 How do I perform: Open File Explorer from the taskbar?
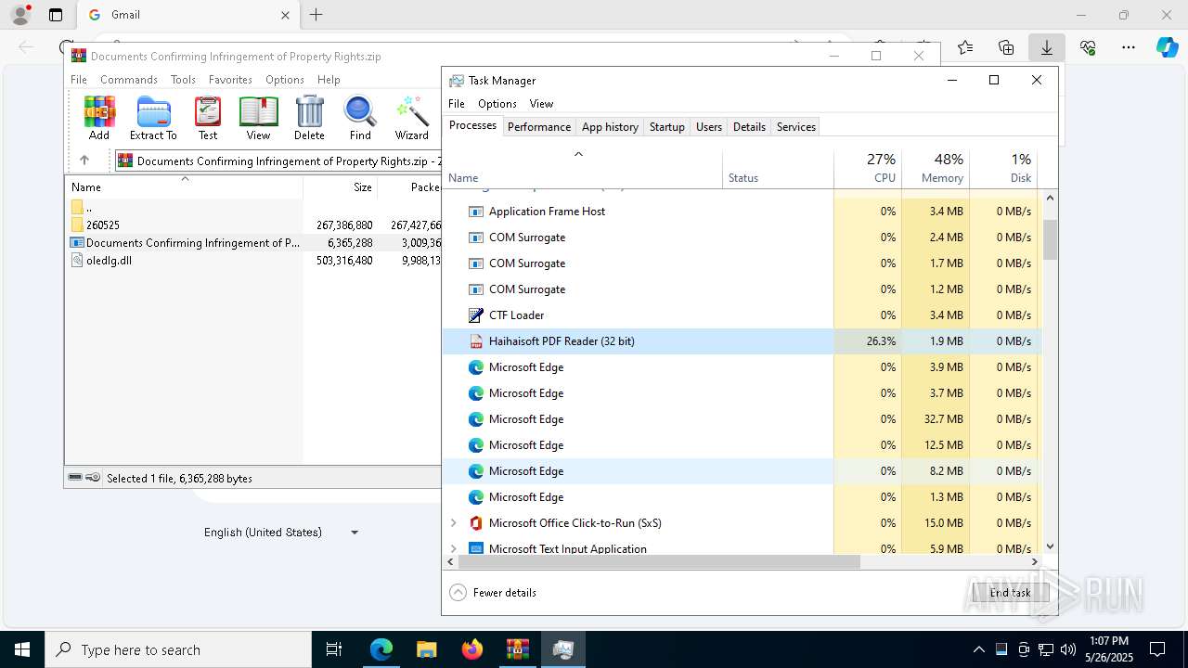tap(427, 649)
